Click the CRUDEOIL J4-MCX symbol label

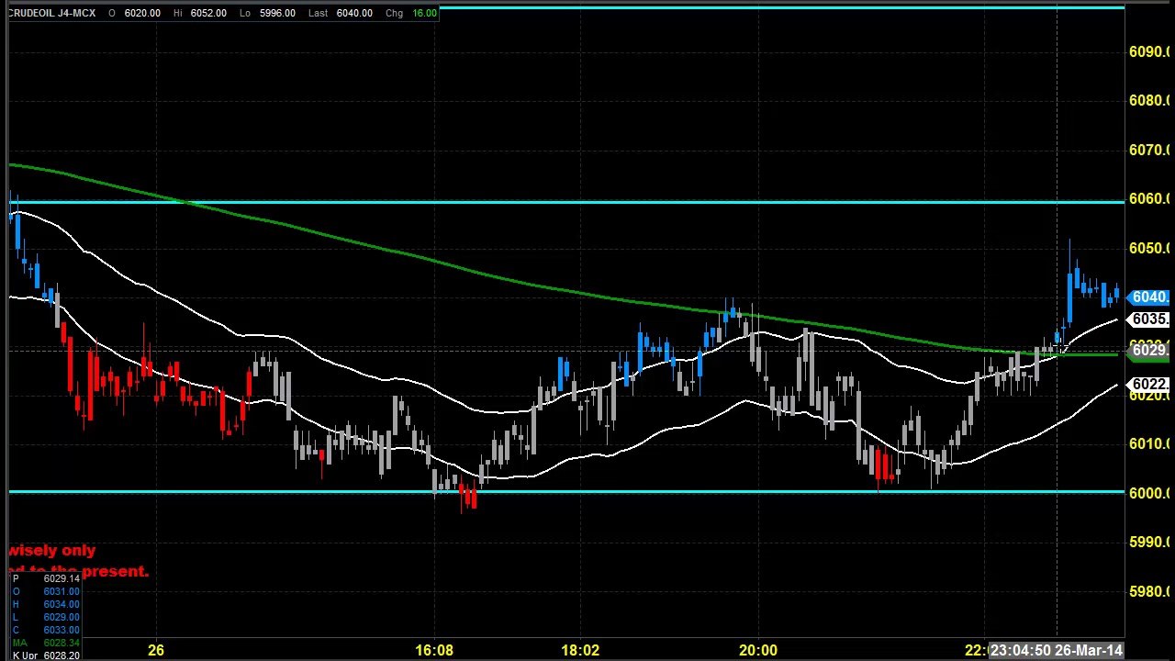pyautogui.click(x=51, y=13)
